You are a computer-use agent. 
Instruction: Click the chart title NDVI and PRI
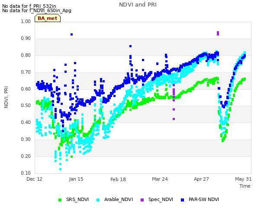[138, 5]
